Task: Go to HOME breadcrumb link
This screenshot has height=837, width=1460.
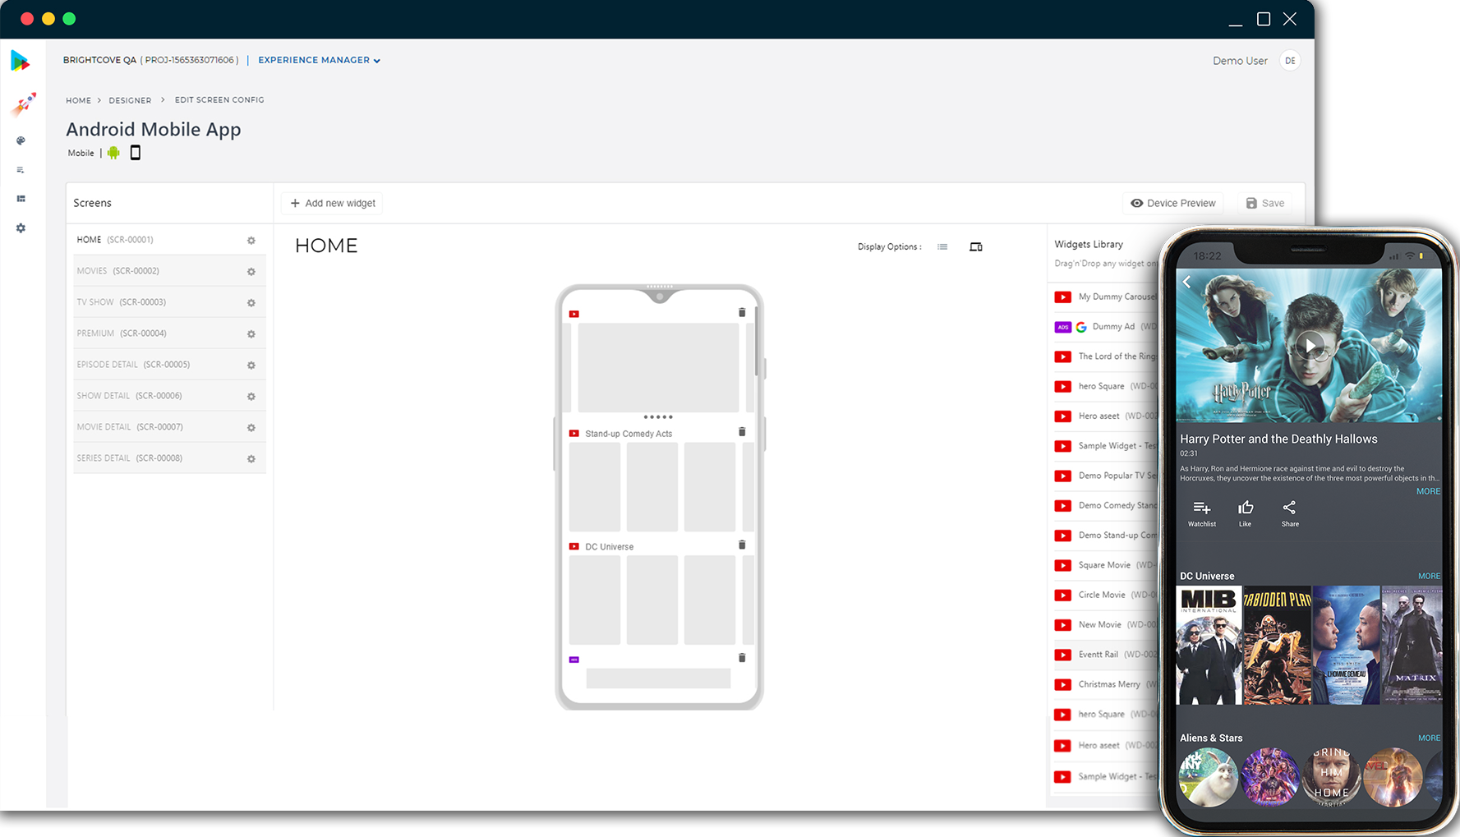Action: [79, 100]
